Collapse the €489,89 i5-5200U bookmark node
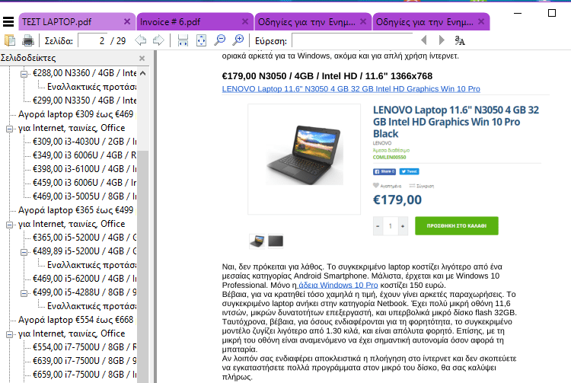The width and height of the screenshot is (571, 383). point(24,252)
